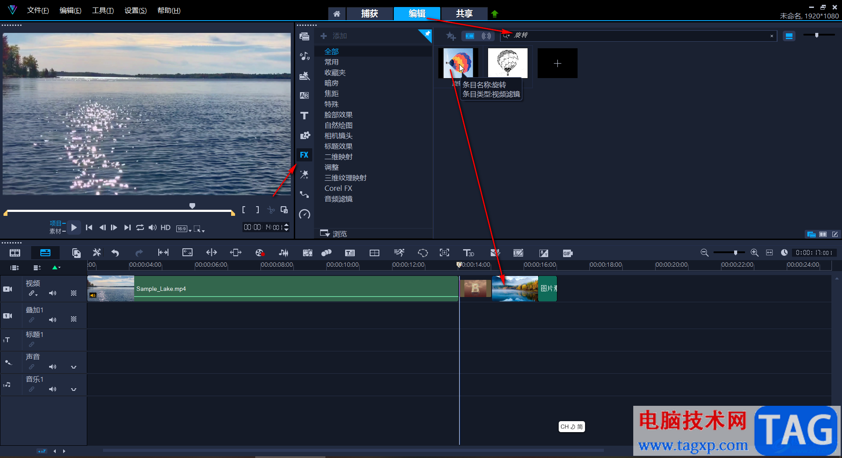Expand the 声音 track chevron

pos(74,367)
